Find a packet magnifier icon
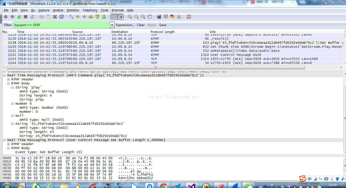Screen dimensions: 346x188 coord(71,17)
